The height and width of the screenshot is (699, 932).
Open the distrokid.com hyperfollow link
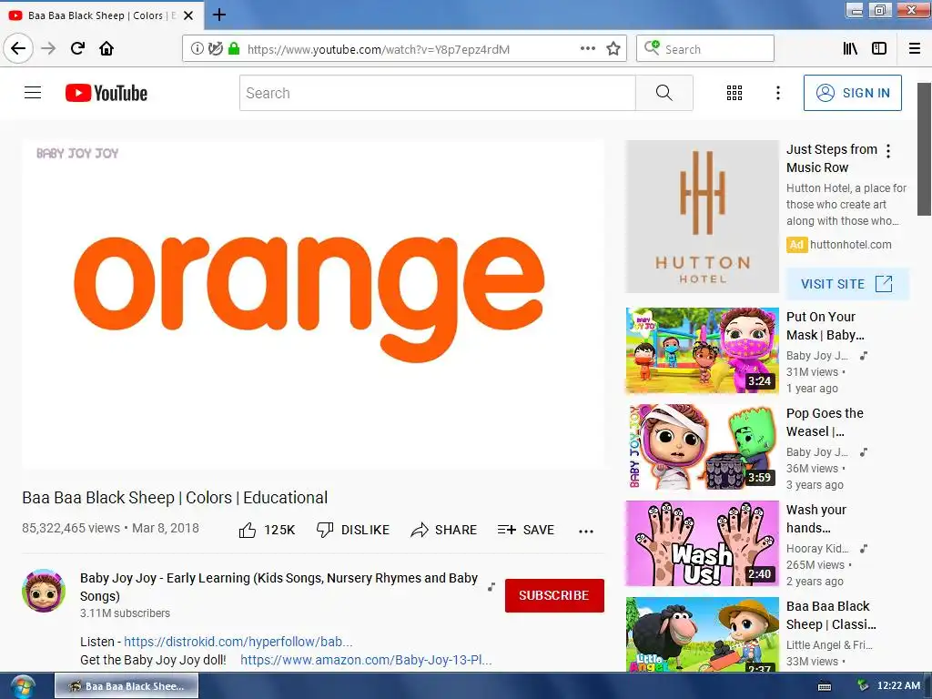(238, 642)
